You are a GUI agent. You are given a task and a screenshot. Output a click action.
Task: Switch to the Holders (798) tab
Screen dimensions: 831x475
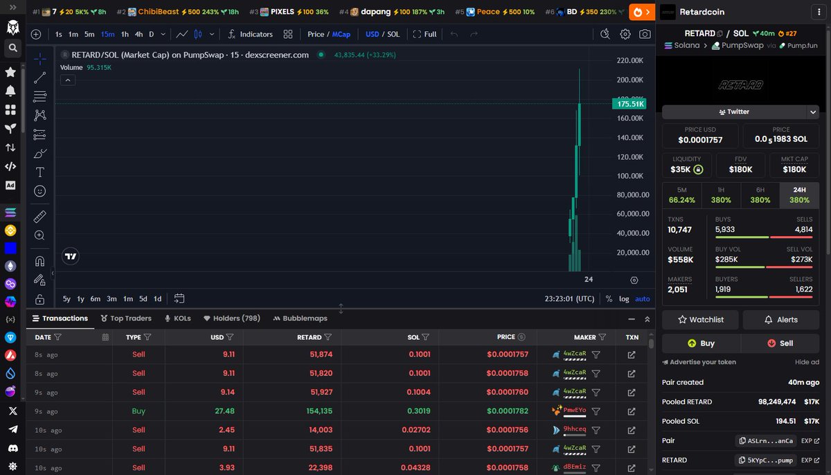pyautogui.click(x=231, y=319)
